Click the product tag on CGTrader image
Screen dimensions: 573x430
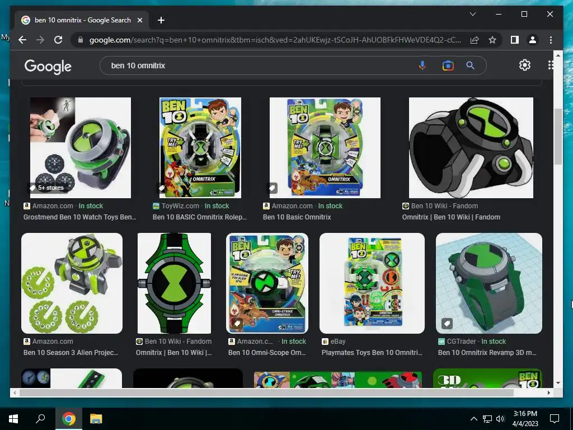point(447,323)
